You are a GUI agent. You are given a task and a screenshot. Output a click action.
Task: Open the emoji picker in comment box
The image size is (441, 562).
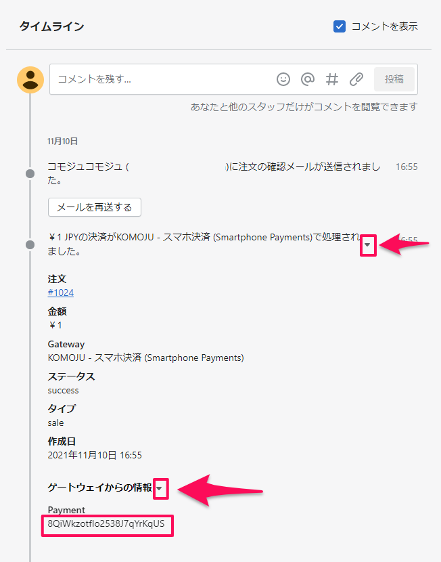tap(283, 79)
